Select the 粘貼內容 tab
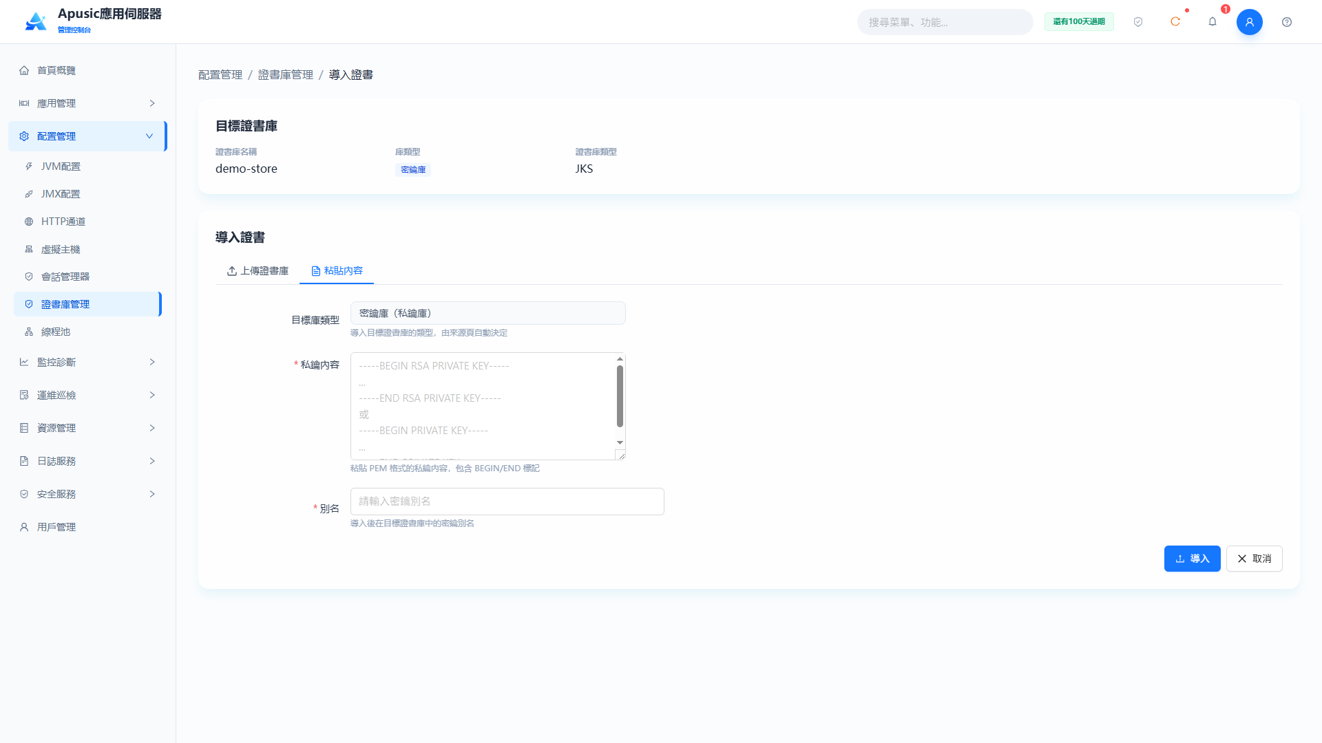Viewport: 1322px width, 743px height. [337, 271]
